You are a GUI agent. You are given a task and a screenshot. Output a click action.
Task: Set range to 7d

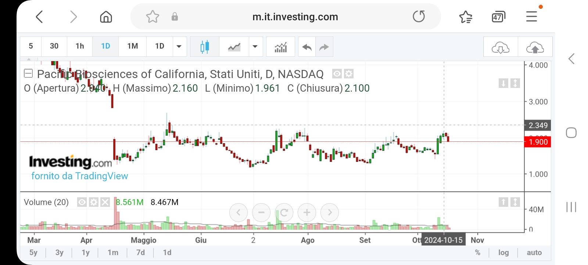click(140, 252)
